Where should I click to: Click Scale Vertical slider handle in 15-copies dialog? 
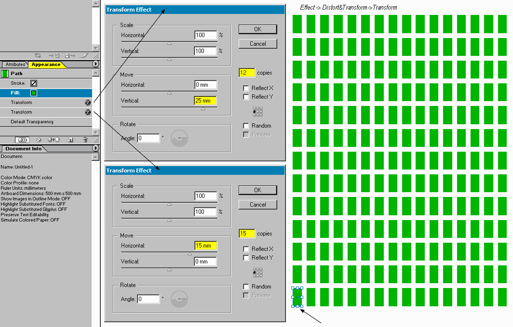click(x=170, y=220)
